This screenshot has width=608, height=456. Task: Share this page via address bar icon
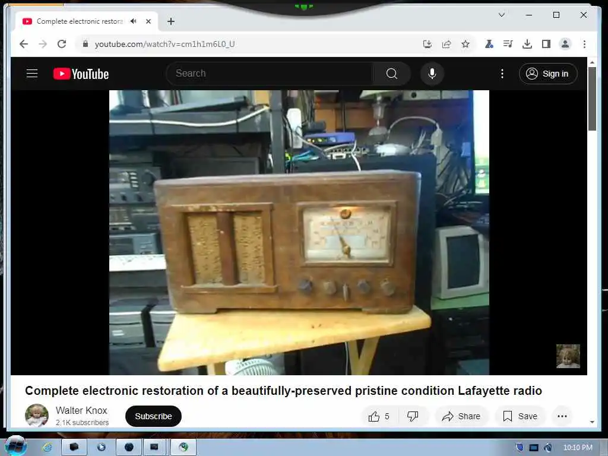pos(446,44)
